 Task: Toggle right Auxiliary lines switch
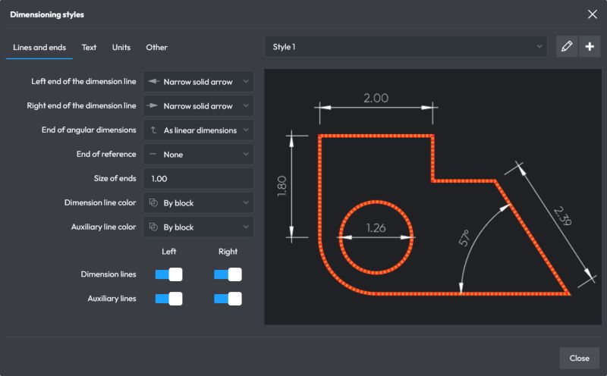(x=228, y=299)
